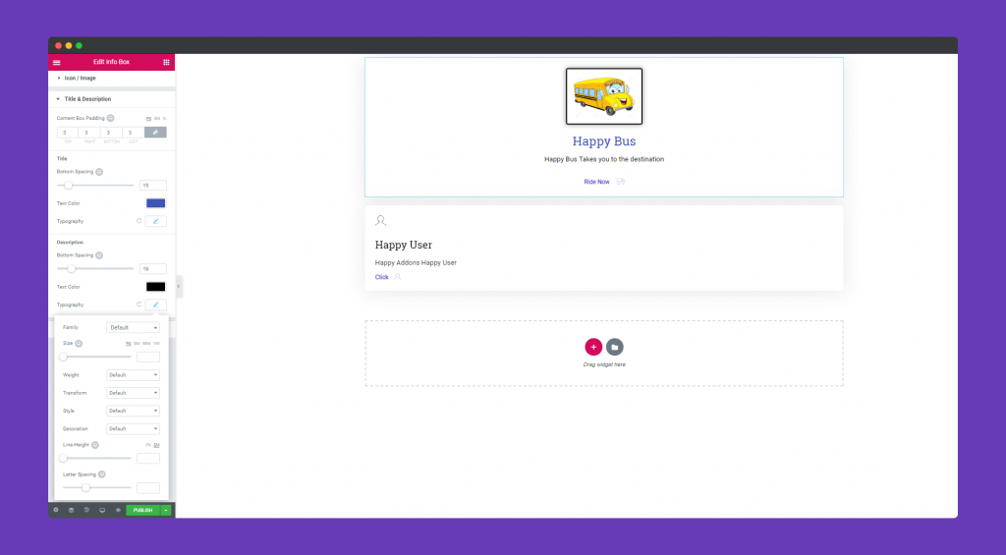Open Responsive Mode desktop icon
This screenshot has width=1006, height=555.
pyautogui.click(x=102, y=510)
